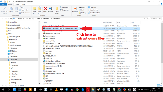Image resolution: width=163 pixels, height=92 pixels.
Task: Switch to the View ribbon tab
Action: (x=24, y=4)
